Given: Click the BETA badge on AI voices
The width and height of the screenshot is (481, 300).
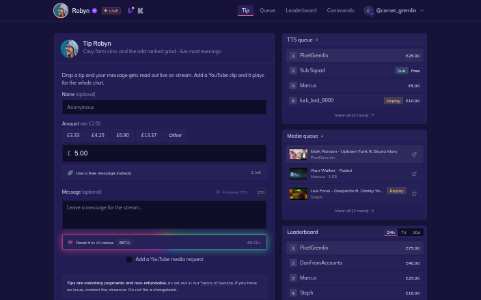Looking at the screenshot, I should pyautogui.click(x=124, y=243).
